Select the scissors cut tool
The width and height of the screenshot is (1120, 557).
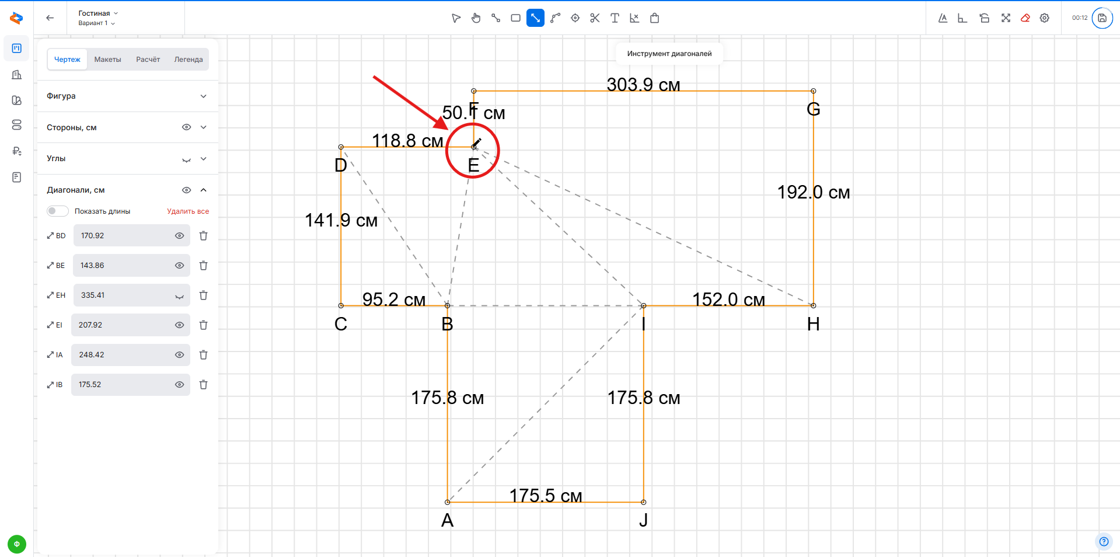pos(595,18)
